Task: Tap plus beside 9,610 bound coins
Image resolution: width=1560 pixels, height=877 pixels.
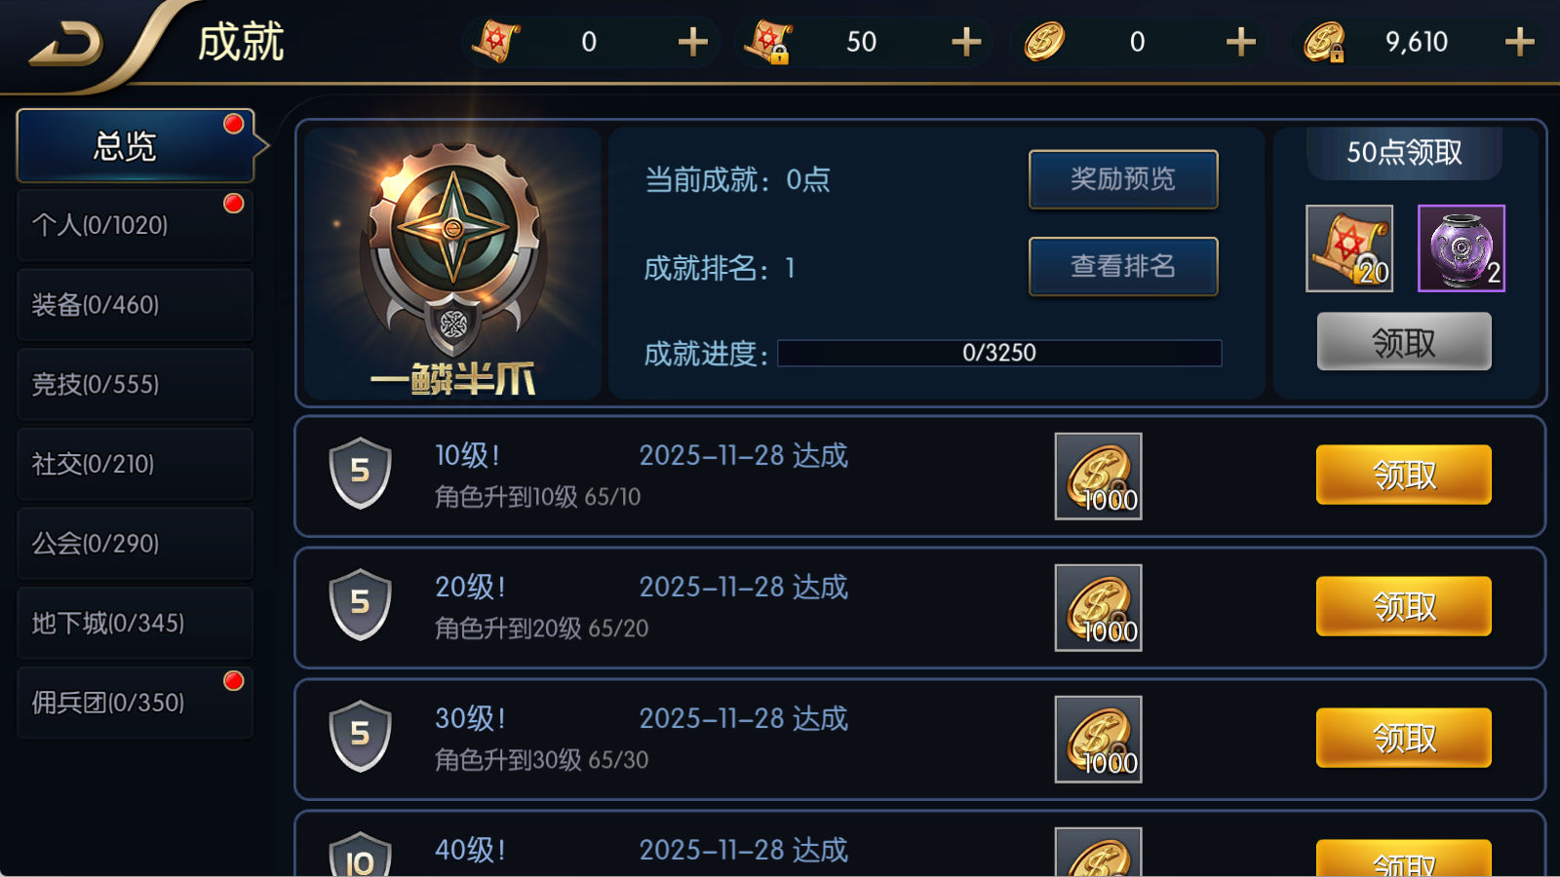Action: point(1519,42)
